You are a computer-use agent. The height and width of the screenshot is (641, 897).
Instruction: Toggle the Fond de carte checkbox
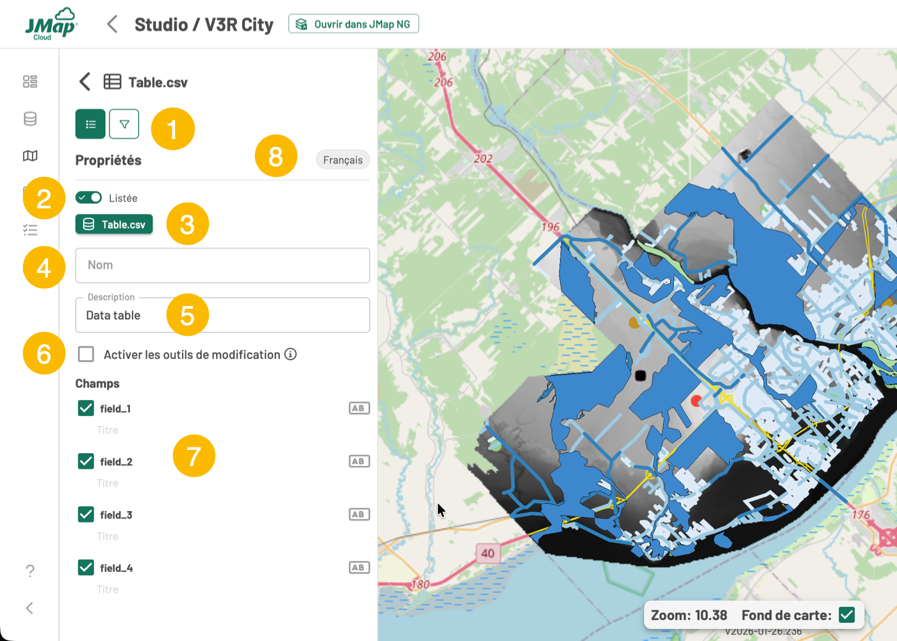coord(846,615)
